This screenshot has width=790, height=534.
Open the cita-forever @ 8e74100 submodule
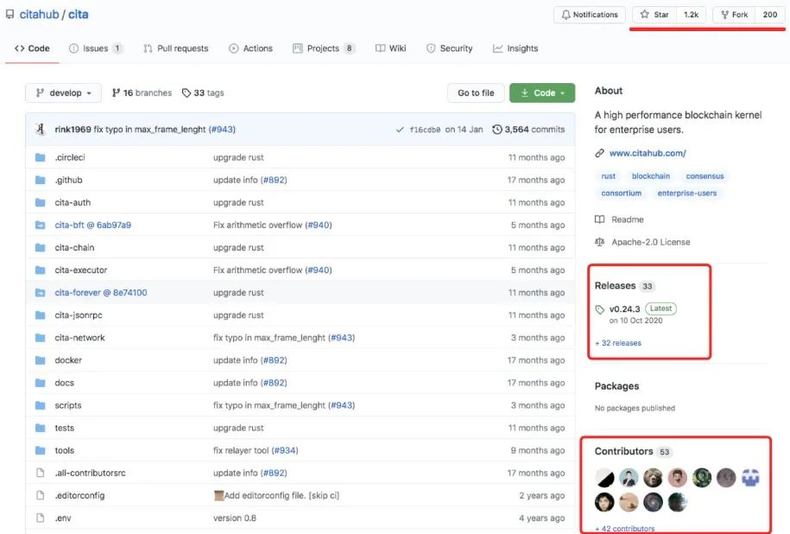coord(101,292)
